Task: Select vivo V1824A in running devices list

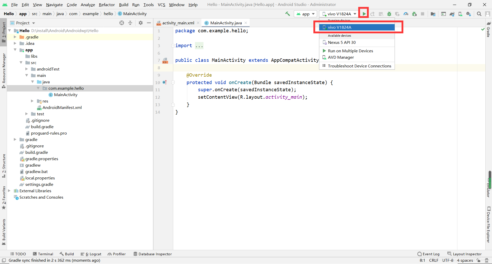Action: (x=357, y=27)
